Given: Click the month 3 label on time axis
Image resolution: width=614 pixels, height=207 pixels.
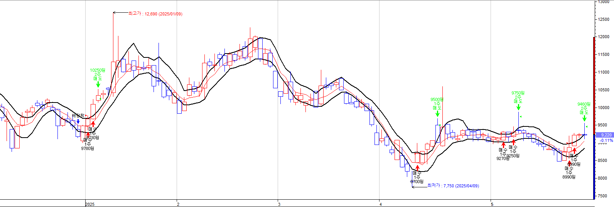Looking at the screenshot, I should click(279, 204).
